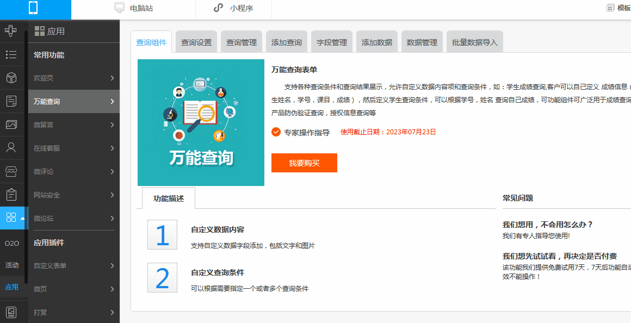Screen dimensions: 631x323
Task: Click the 常用功能 section header
Action: tap(49, 55)
